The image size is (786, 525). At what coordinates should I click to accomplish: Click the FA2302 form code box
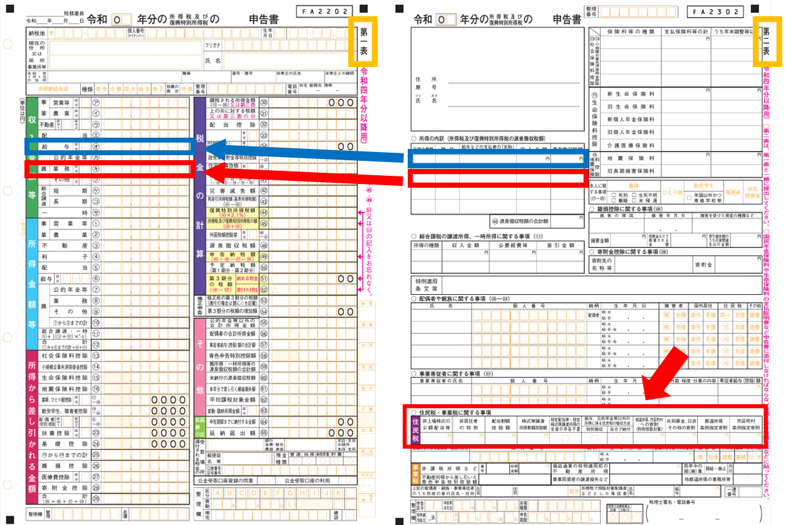tap(716, 12)
